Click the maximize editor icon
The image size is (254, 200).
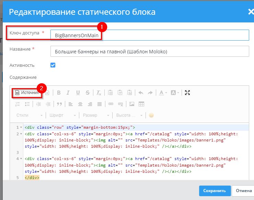point(187,93)
